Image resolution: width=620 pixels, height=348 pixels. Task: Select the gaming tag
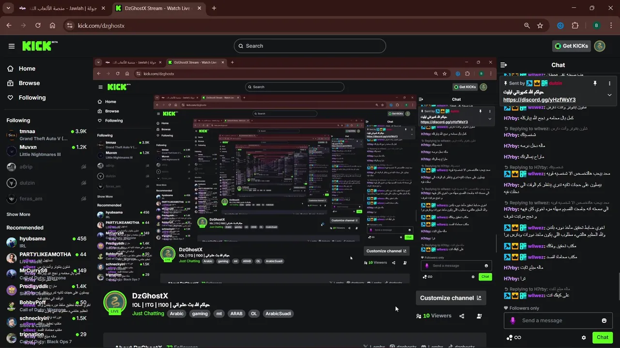(200, 314)
